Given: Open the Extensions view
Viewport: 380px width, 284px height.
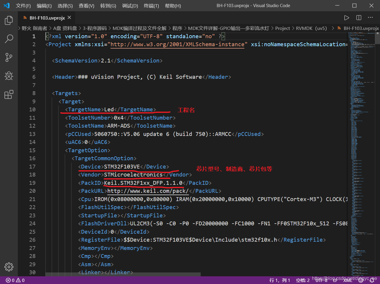Looking at the screenshot, I should click(x=9, y=94).
